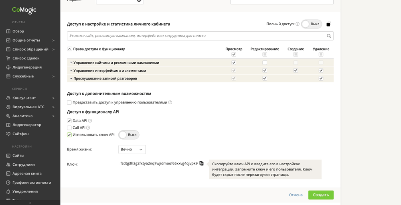Copy the API key using copy icon

pyautogui.click(x=202, y=163)
